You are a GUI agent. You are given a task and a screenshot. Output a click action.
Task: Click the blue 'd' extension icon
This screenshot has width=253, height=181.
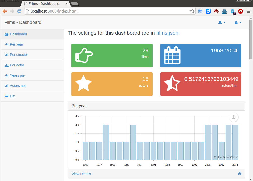tap(208, 11)
